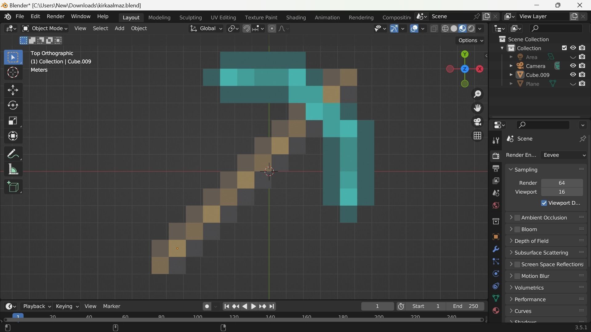
Task: Select the Move tool
Action: 13,90
